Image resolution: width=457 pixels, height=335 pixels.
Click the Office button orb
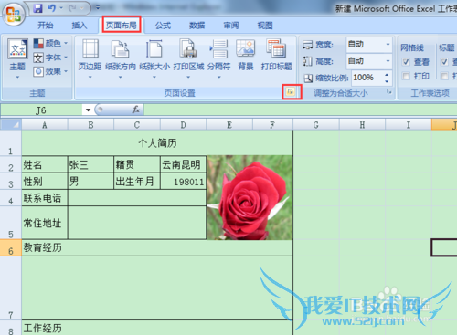pos(14,15)
